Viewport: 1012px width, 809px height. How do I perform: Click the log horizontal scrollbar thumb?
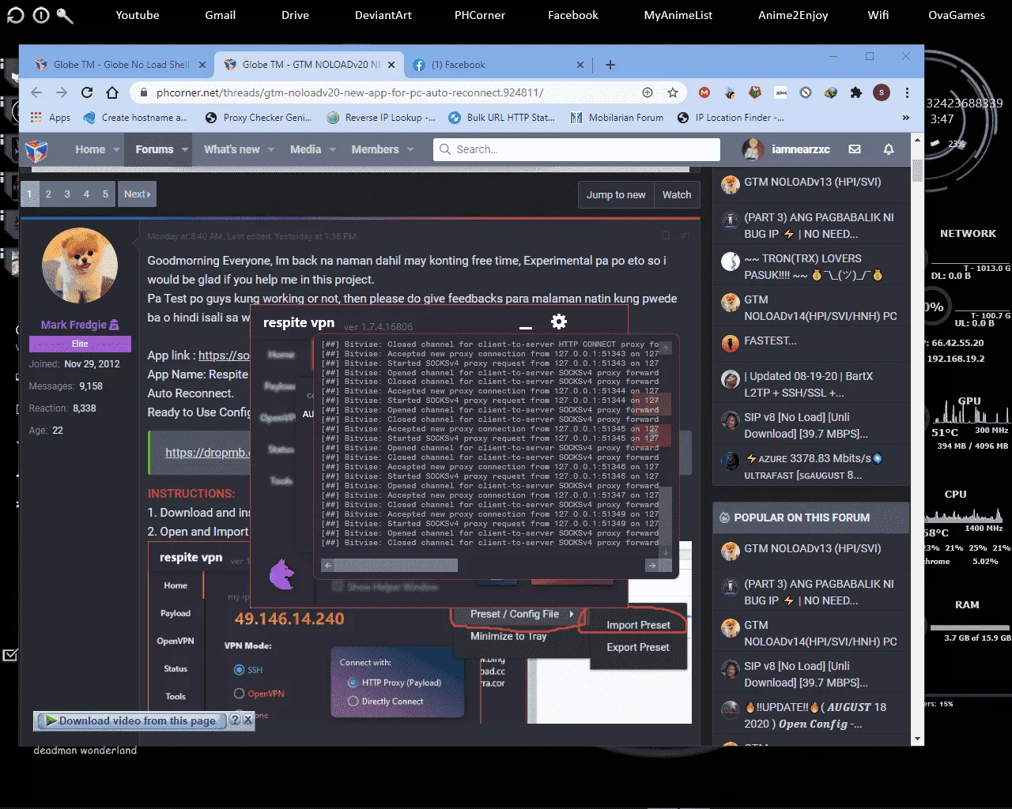coord(396,566)
